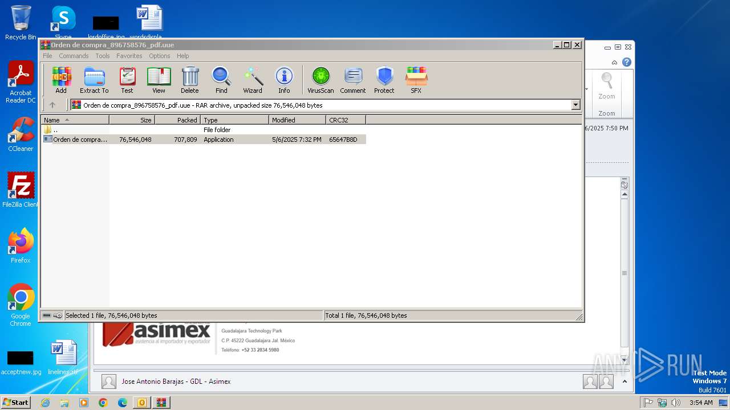The image size is (730, 410).
Task: Open Google Chrome desktop icon
Action: [x=21, y=305]
